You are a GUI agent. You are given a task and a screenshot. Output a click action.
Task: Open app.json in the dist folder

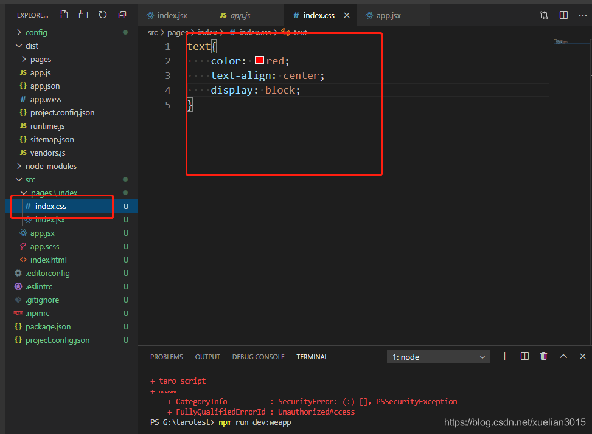pos(72,86)
